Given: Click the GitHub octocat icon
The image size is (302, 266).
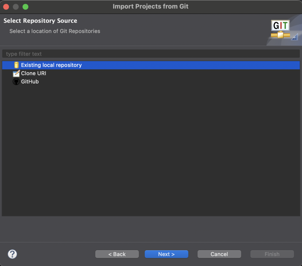Looking at the screenshot, I should pyautogui.click(x=16, y=82).
